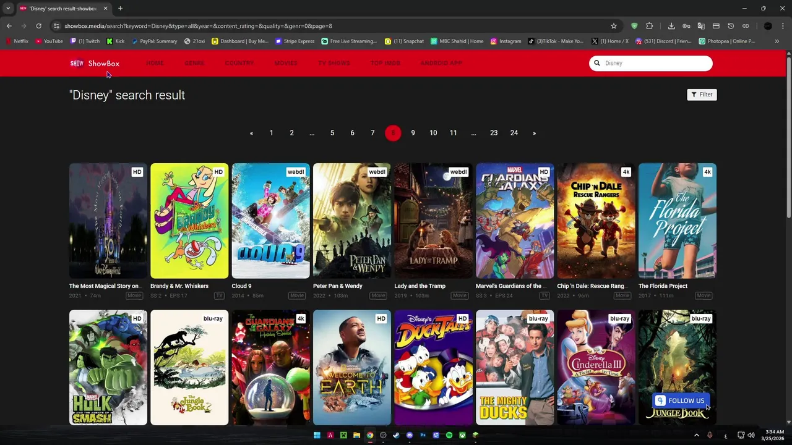Open The Florida Project poster
This screenshot has width=792, height=445.
[x=678, y=221]
